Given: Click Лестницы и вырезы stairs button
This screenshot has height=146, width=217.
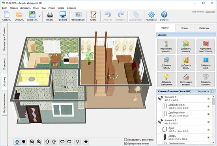Looking at the screenshot, I should [x=186, y=79].
